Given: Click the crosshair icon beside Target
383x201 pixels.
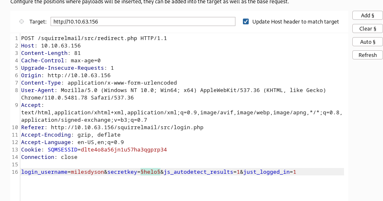Looking at the screenshot, I should 22,21.
